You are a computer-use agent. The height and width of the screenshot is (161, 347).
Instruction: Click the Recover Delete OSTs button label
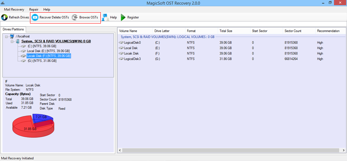pos(54,17)
